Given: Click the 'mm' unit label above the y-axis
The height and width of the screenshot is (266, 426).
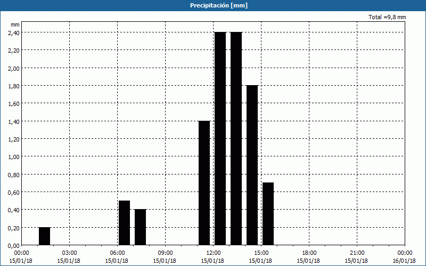Looking at the screenshot, I should pyautogui.click(x=15, y=24).
